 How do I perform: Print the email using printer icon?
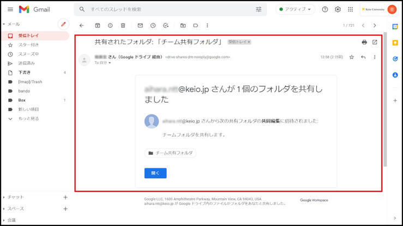[364, 42]
